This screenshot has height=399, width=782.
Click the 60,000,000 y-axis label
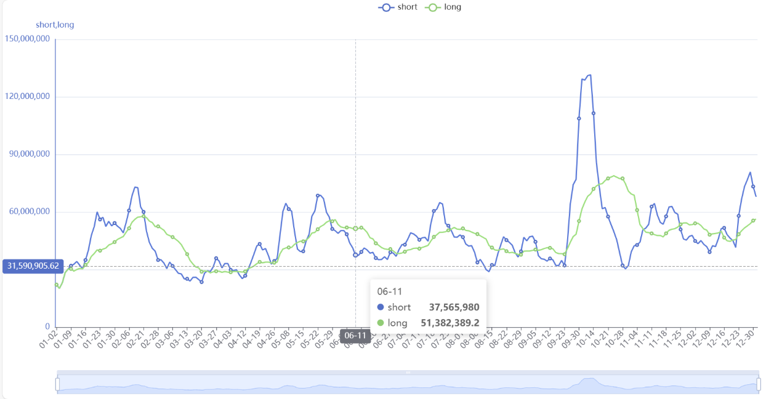tap(29, 211)
